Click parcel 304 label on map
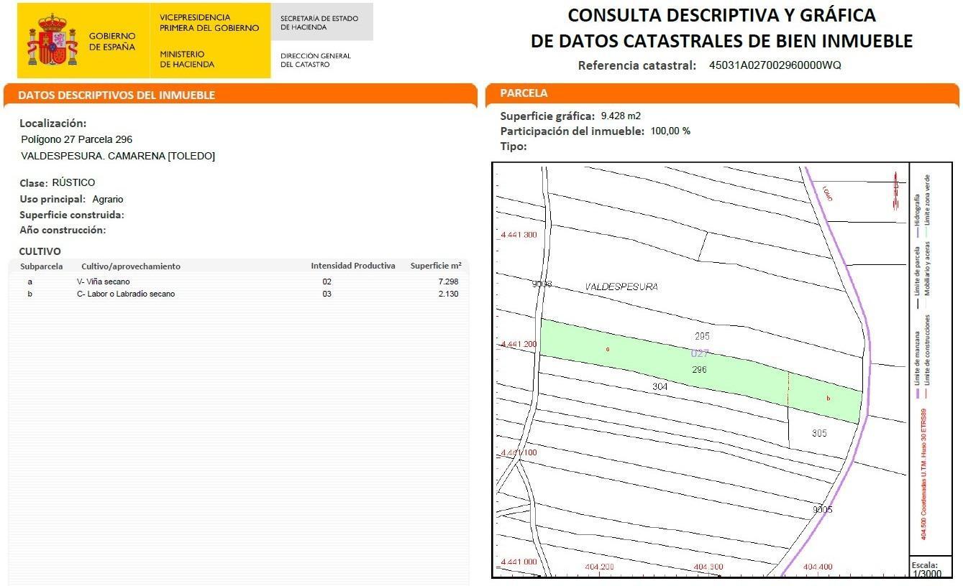The image size is (963, 586). pos(660,387)
